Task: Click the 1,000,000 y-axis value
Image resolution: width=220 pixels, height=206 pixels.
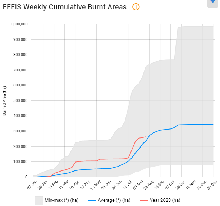Action: point(19,24)
